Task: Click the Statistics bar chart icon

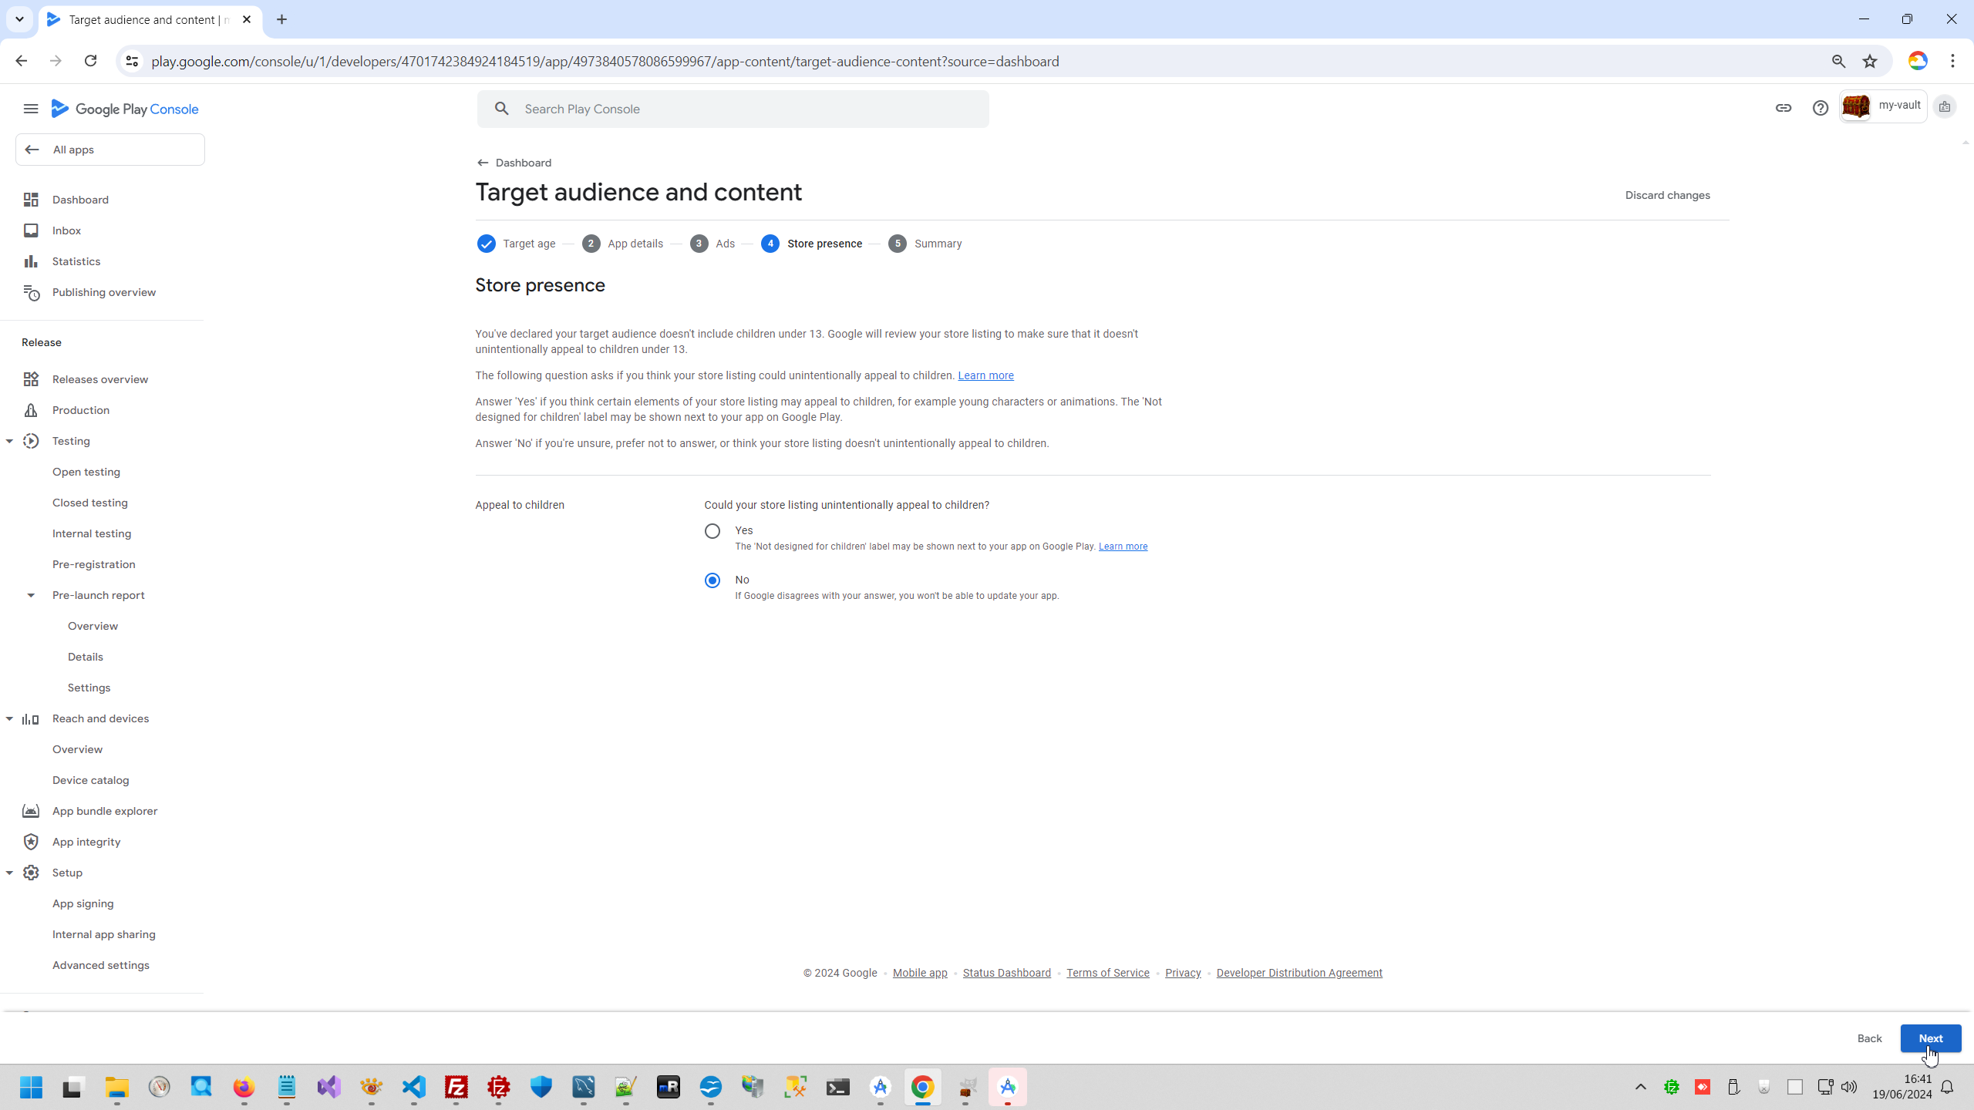Action: pos(31,261)
